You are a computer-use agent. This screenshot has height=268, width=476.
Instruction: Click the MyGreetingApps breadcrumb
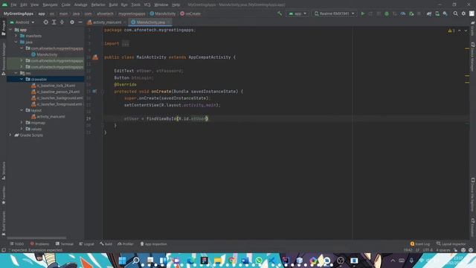[x=18, y=13]
